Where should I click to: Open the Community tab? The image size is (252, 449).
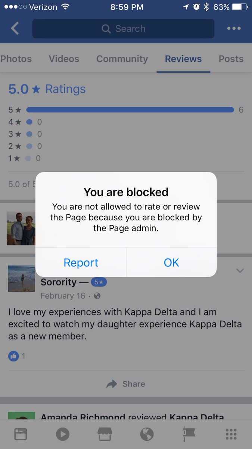coord(122,59)
